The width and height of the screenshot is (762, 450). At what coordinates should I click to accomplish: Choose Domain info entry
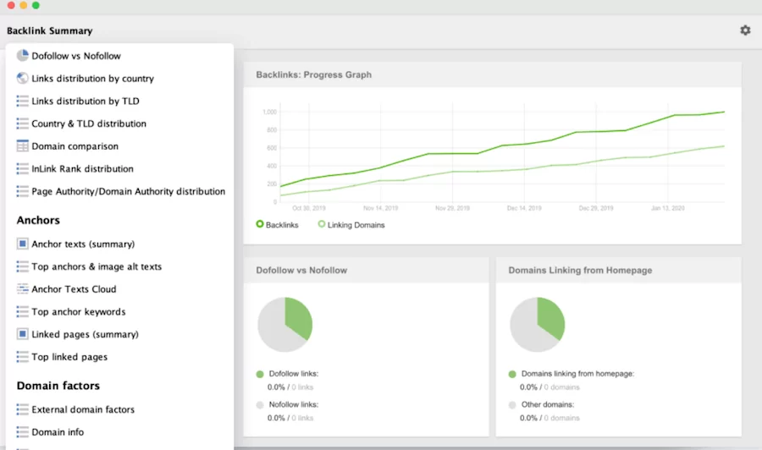pos(58,432)
